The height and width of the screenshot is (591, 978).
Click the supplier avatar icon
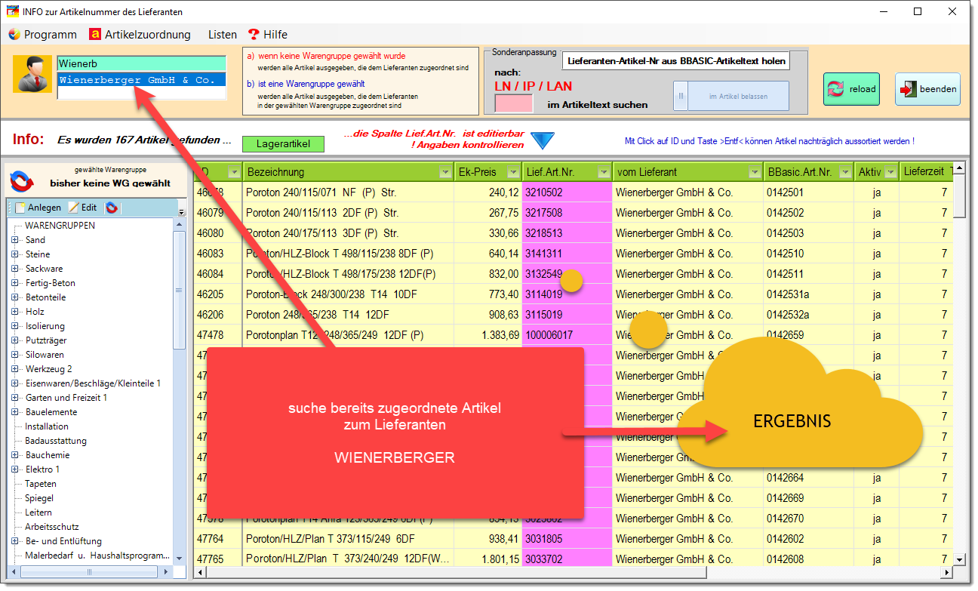(32, 75)
